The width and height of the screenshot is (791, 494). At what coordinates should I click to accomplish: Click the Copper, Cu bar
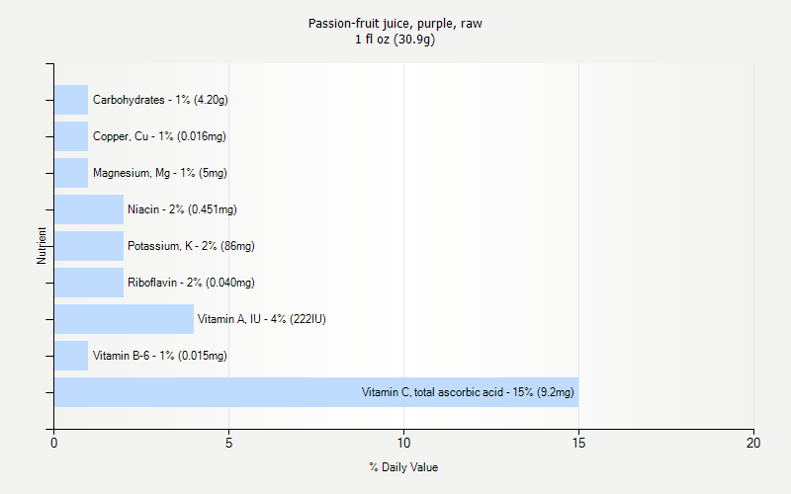(x=71, y=136)
